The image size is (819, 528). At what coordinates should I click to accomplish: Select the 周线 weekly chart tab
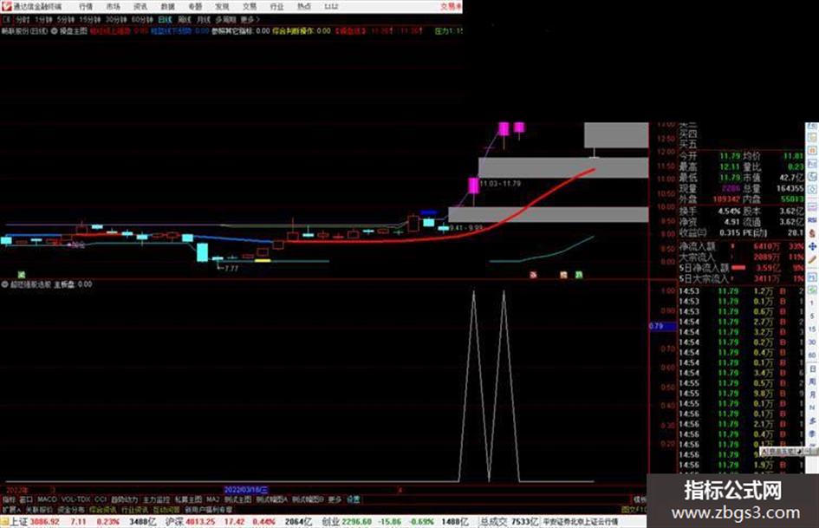point(185,19)
